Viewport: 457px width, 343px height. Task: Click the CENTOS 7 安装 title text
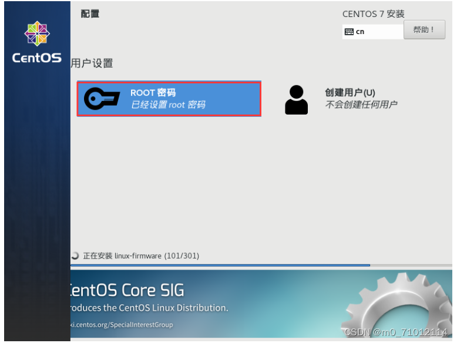[x=374, y=14]
